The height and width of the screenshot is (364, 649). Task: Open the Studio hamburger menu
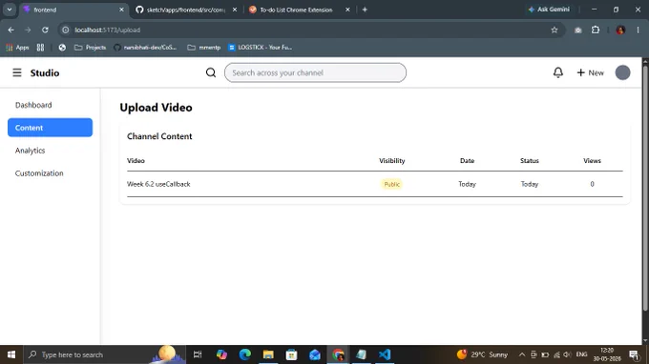(x=17, y=72)
